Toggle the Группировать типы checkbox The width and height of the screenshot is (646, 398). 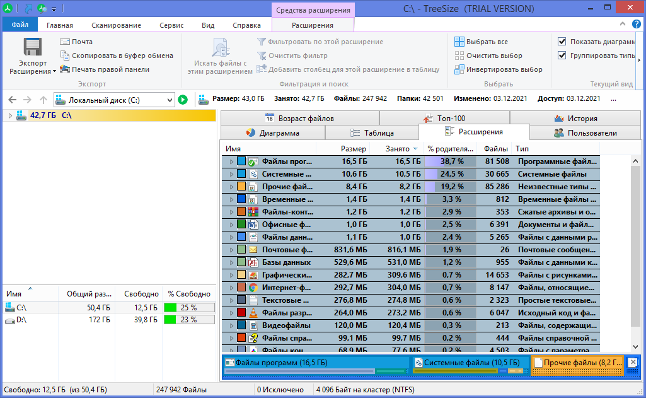[562, 56]
